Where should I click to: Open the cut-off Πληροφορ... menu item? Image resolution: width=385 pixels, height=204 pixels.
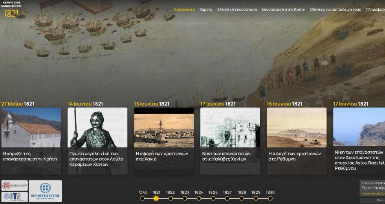click(375, 9)
